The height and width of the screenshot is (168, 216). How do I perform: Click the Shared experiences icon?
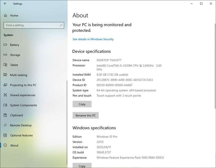point(5,95)
